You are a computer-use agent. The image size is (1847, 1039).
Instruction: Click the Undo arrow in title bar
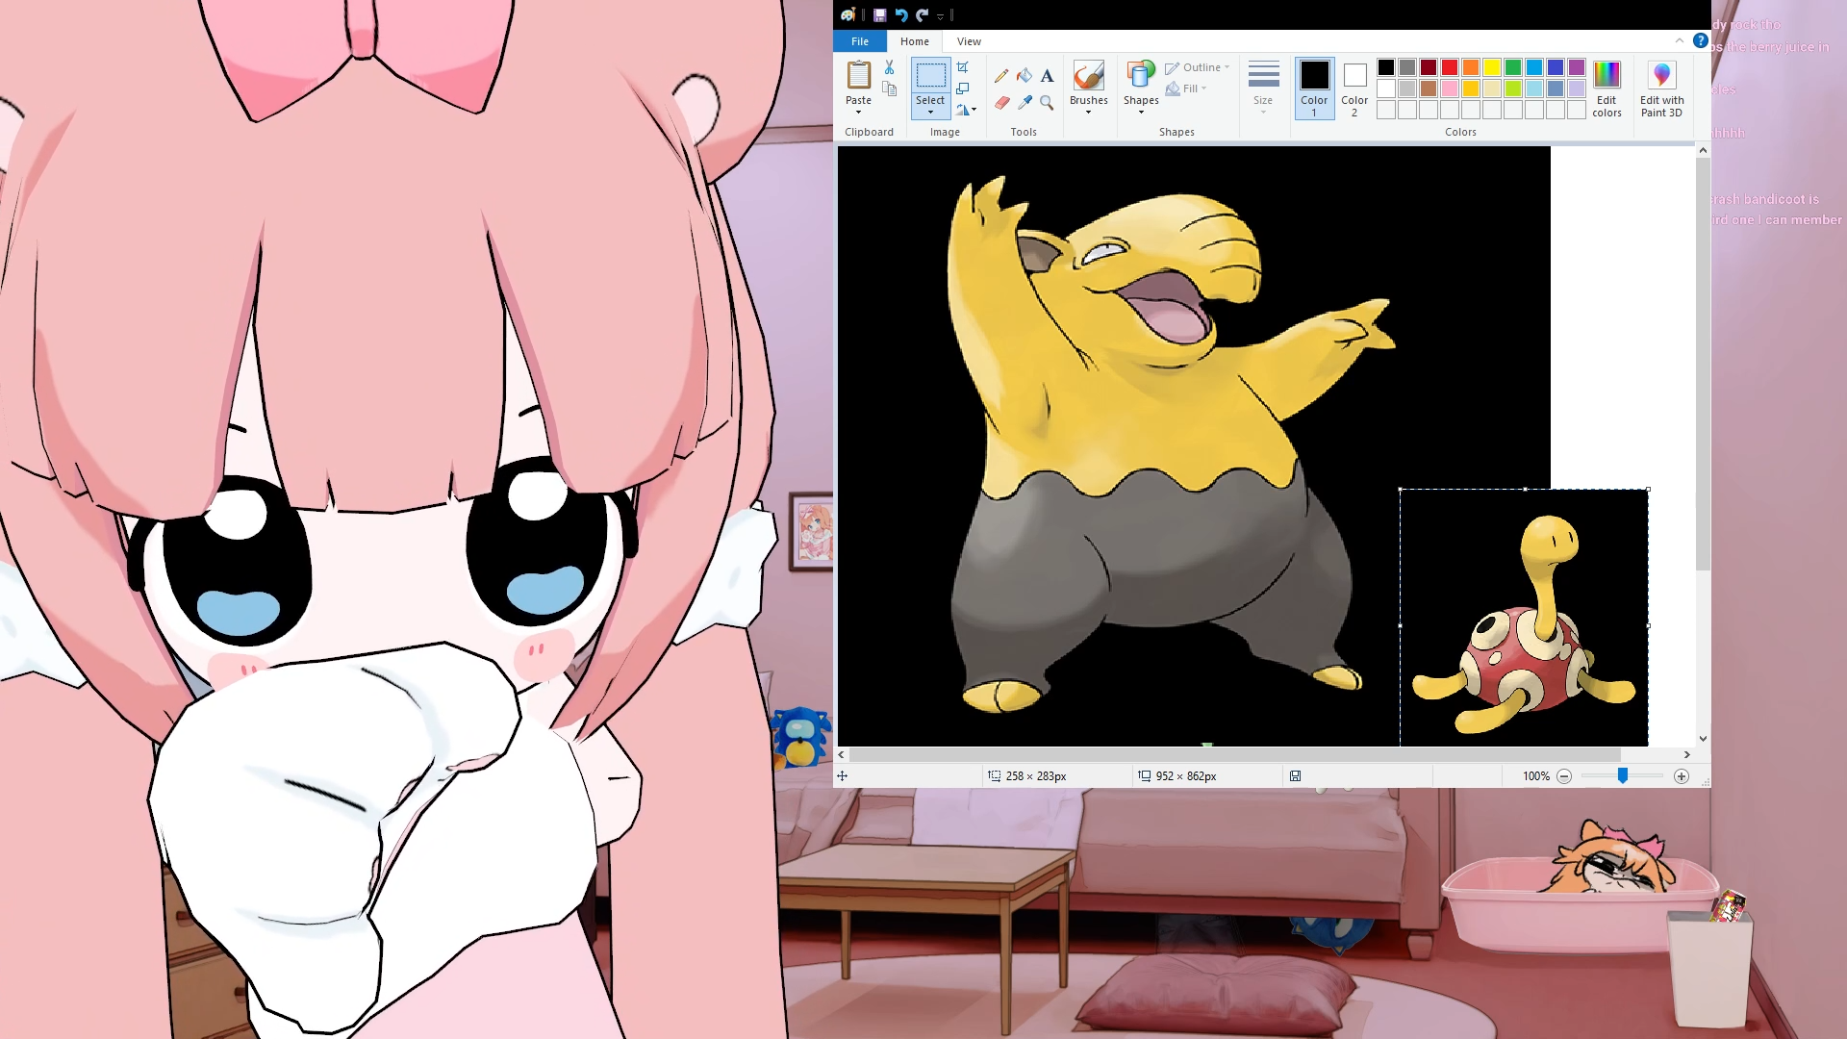click(x=901, y=14)
